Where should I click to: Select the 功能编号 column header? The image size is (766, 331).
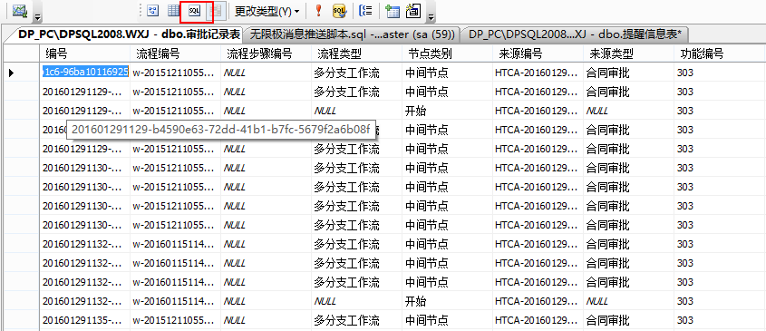(x=720, y=54)
